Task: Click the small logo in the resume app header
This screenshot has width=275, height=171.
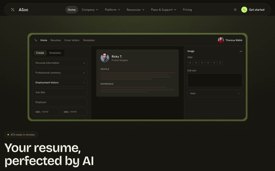Action: (36, 40)
